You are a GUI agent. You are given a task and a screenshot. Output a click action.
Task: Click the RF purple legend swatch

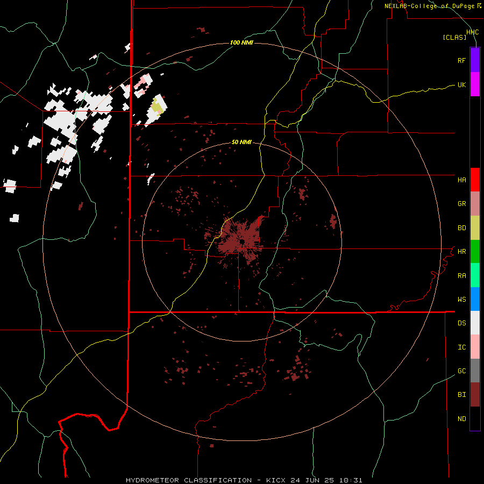pos(475,60)
